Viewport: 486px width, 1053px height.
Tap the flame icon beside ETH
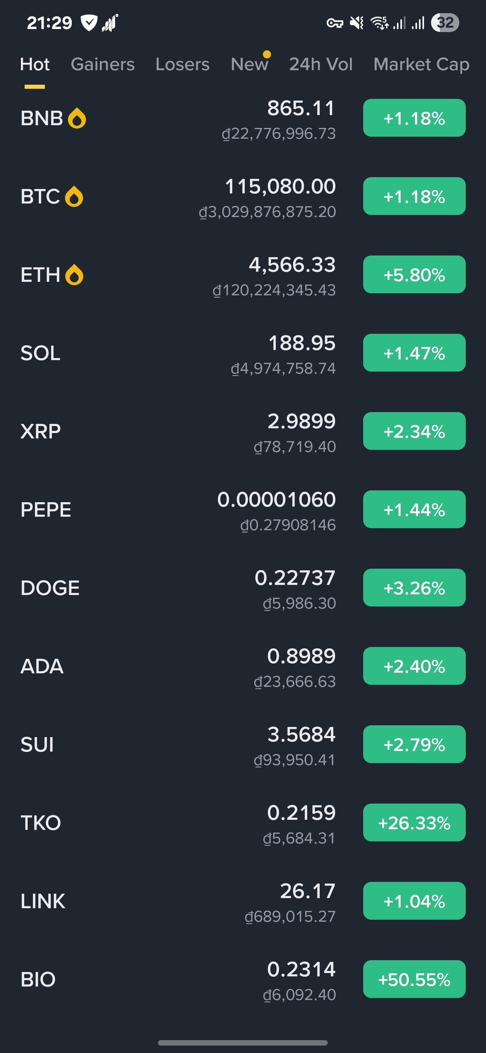click(x=74, y=275)
